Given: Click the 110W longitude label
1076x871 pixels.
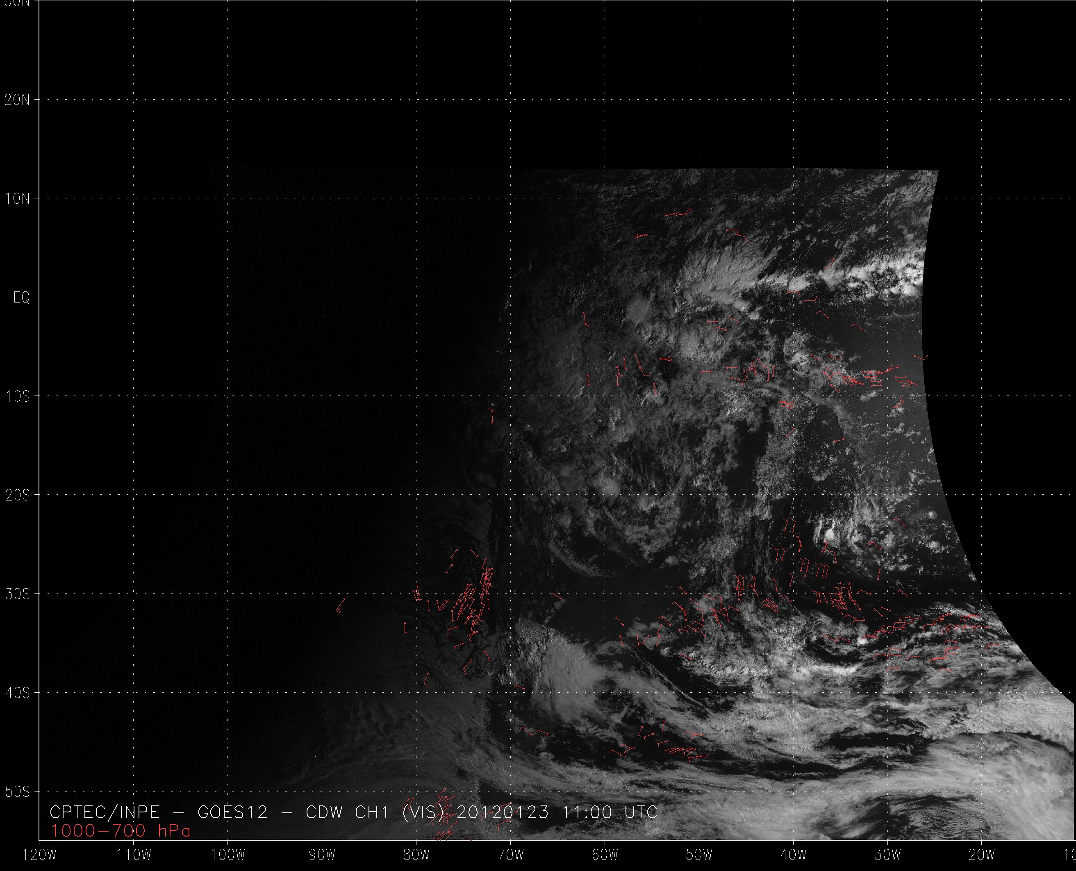Looking at the screenshot, I should pos(134,855).
